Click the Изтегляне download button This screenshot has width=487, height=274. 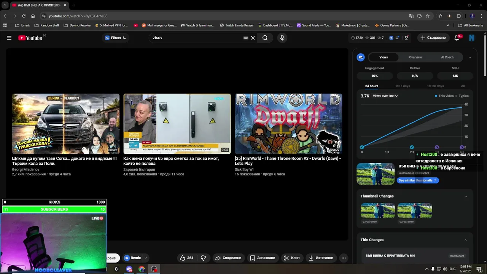(321, 258)
